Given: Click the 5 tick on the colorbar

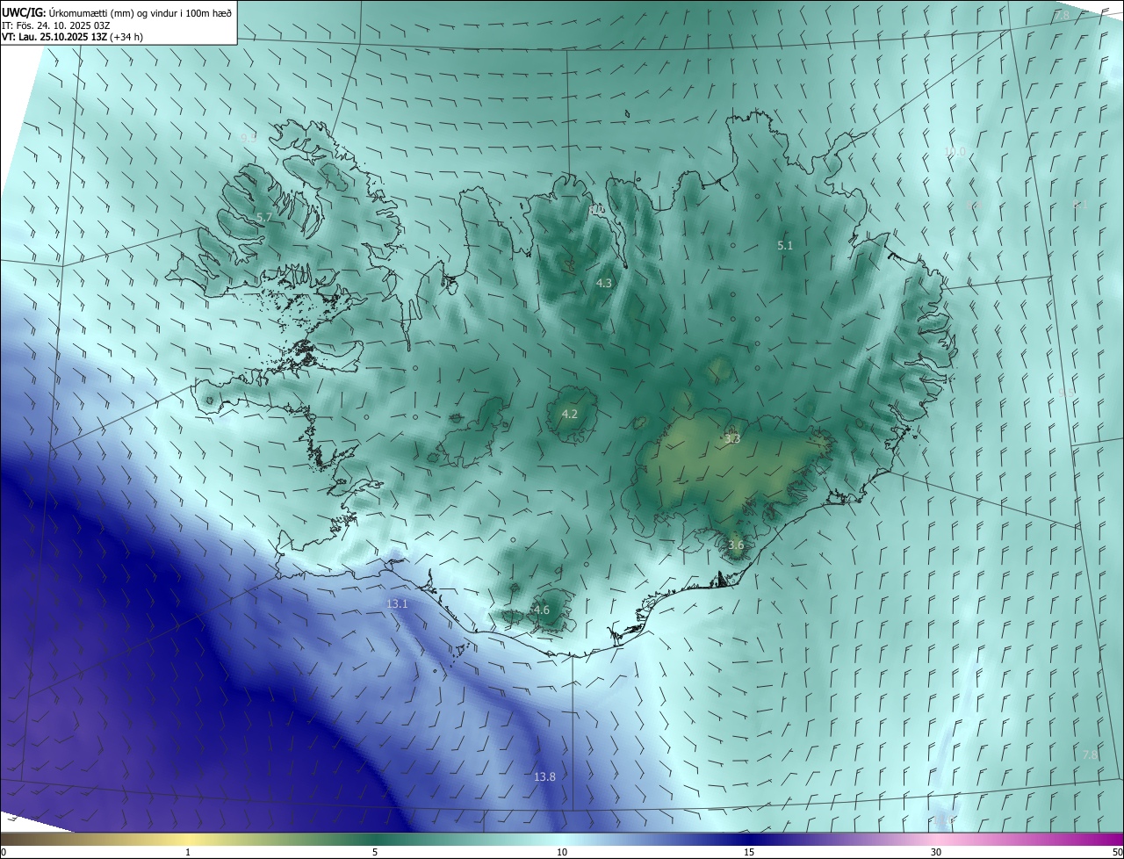Looking at the screenshot, I should (375, 852).
